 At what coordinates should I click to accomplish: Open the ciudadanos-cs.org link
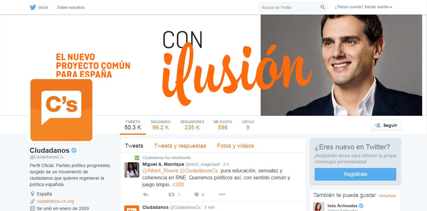(x=55, y=201)
